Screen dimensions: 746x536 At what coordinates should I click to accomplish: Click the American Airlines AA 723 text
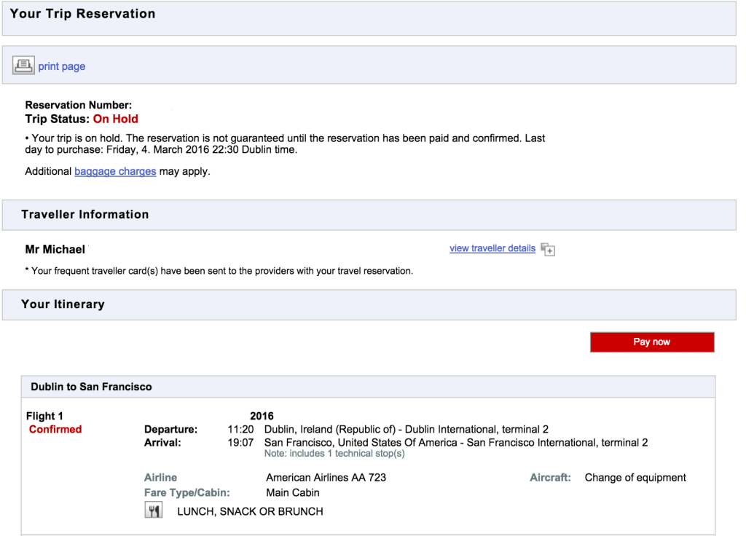326,478
